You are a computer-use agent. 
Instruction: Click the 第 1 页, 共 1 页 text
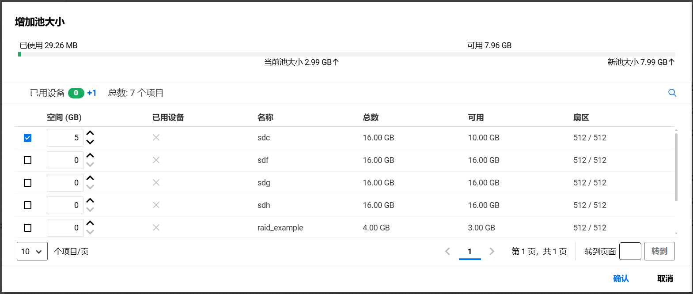click(539, 251)
